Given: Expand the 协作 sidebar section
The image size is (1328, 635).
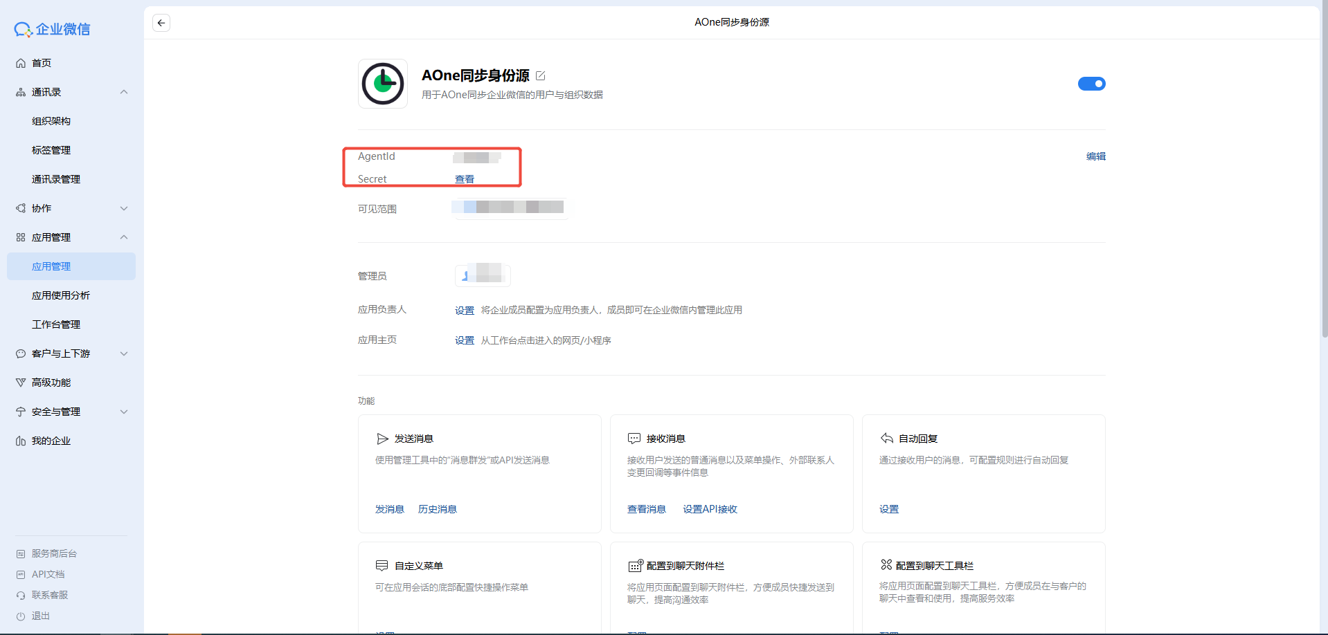Looking at the screenshot, I should point(124,208).
